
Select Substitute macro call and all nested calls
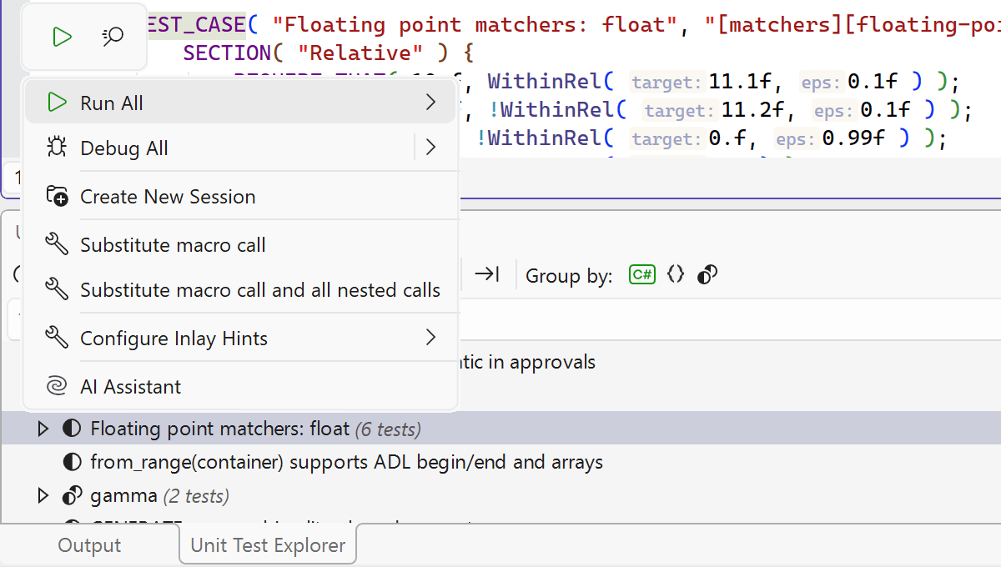259,290
